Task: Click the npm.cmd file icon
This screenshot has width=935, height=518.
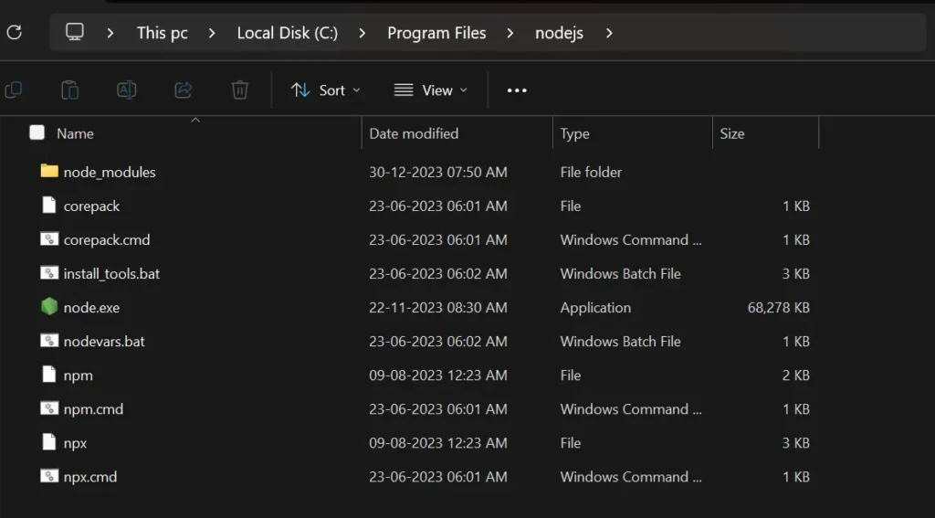Action: point(49,408)
